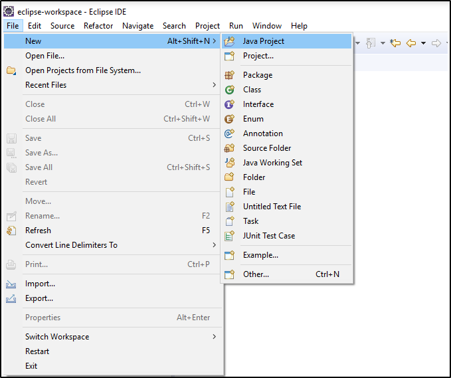Screen dimensions: 451x378
Task: Choose JUnit Test Case menu entry
Action: (x=287, y=236)
